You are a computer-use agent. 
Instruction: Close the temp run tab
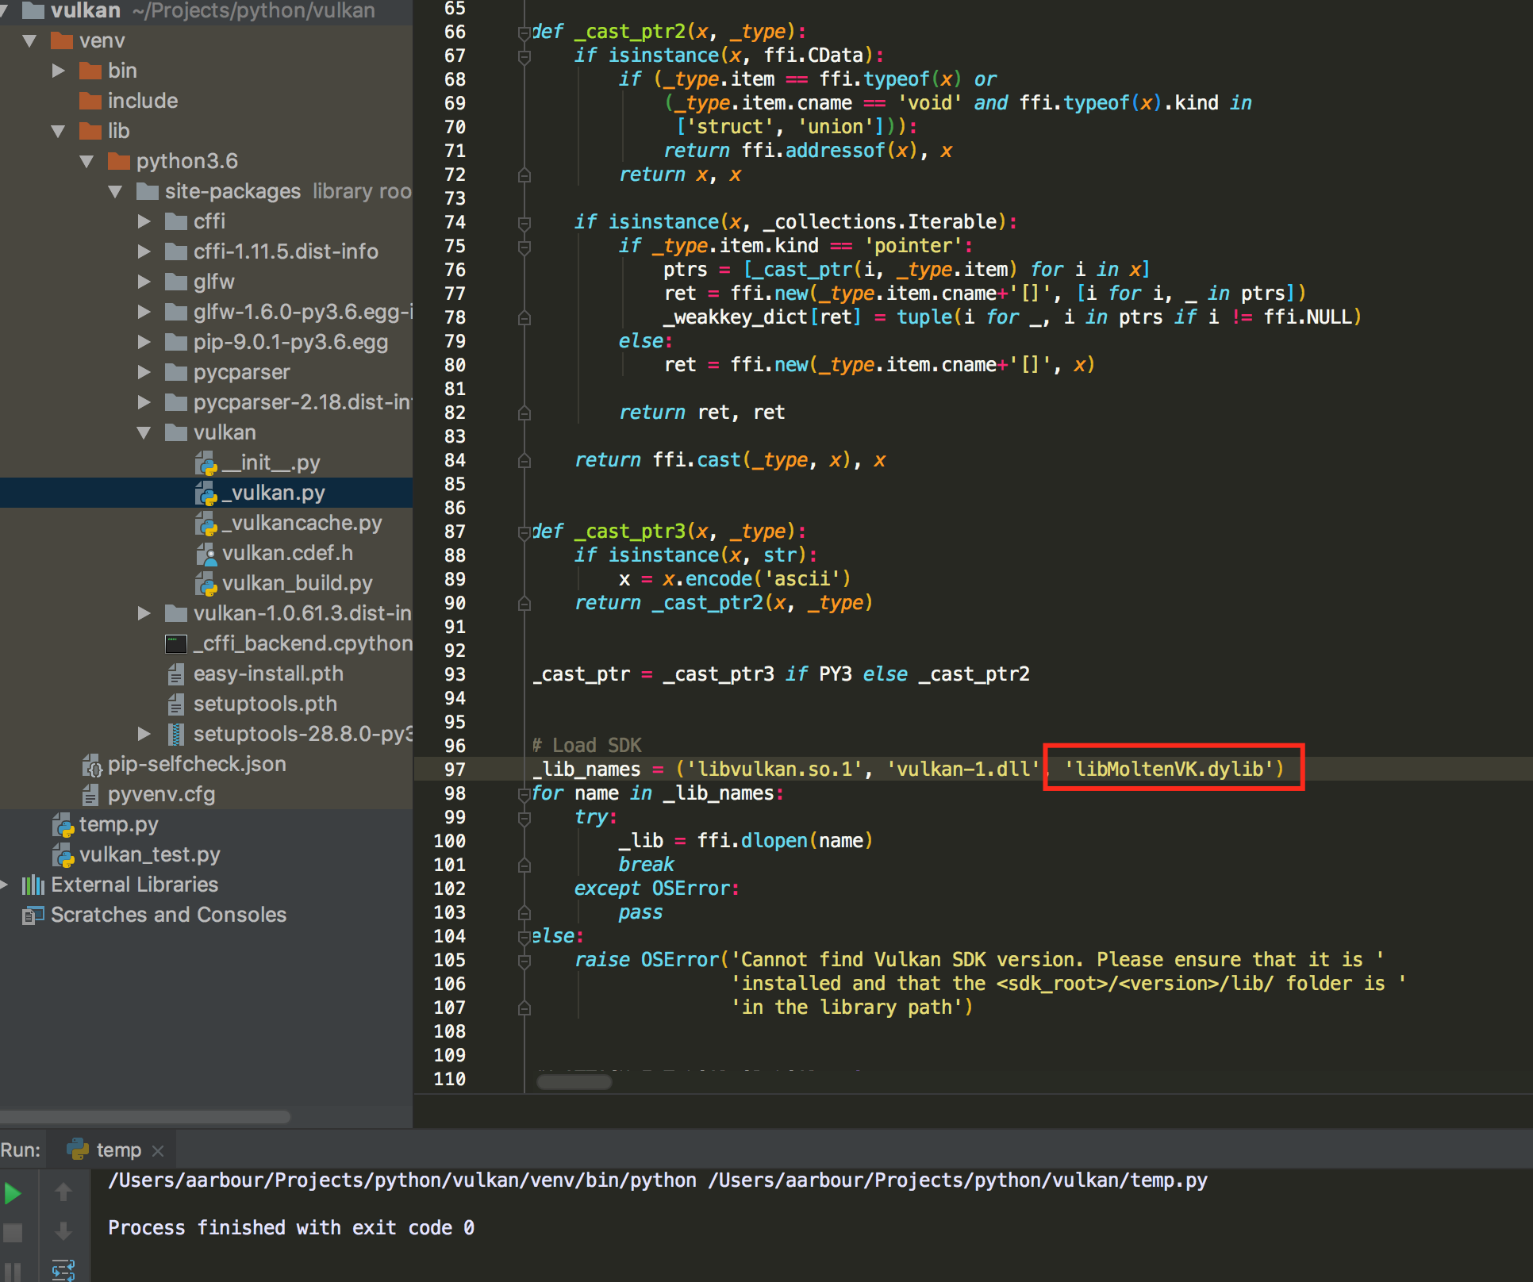click(x=158, y=1150)
